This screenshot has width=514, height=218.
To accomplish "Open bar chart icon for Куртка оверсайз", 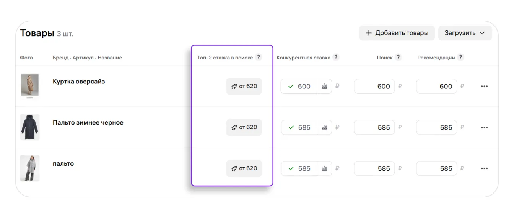I will pos(324,87).
